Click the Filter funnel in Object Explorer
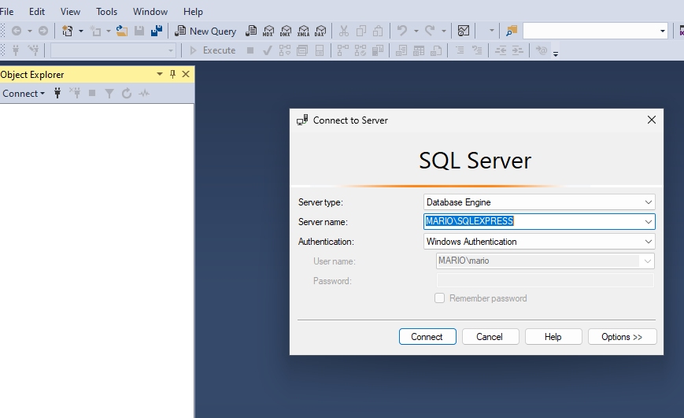 coord(109,93)
